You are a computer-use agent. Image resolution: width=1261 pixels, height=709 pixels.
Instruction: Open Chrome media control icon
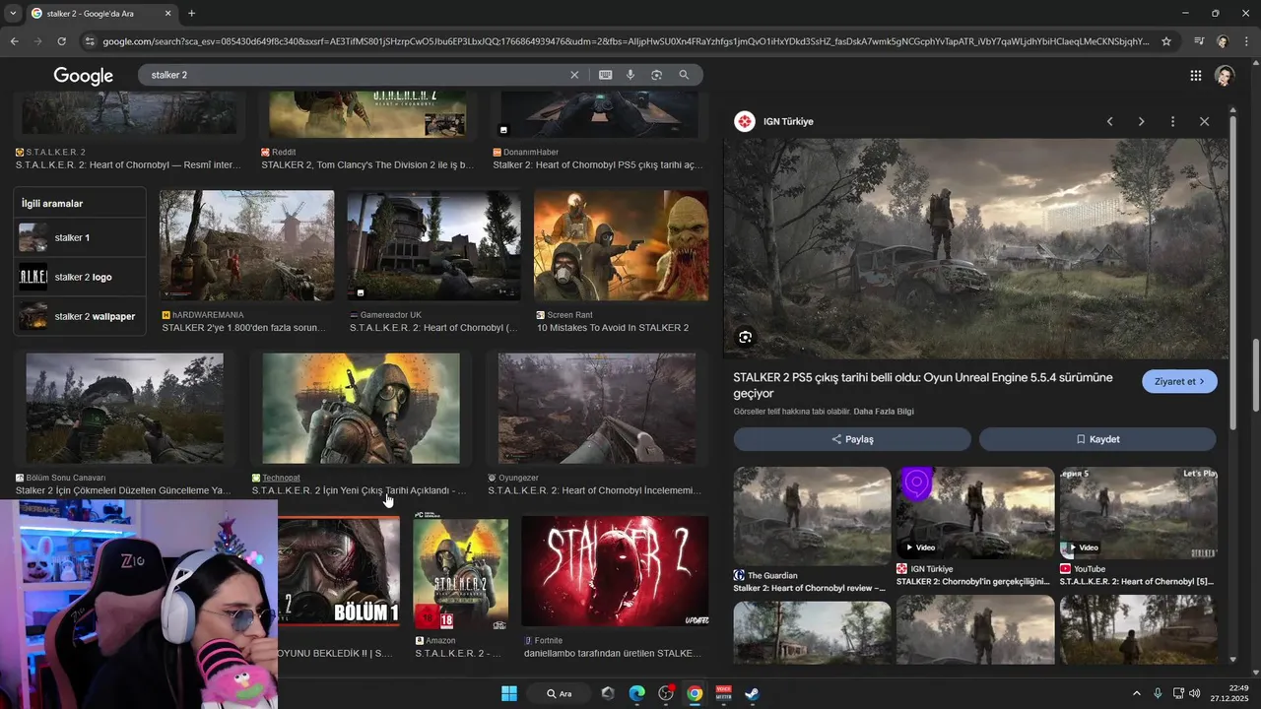tap(1199, 41)
